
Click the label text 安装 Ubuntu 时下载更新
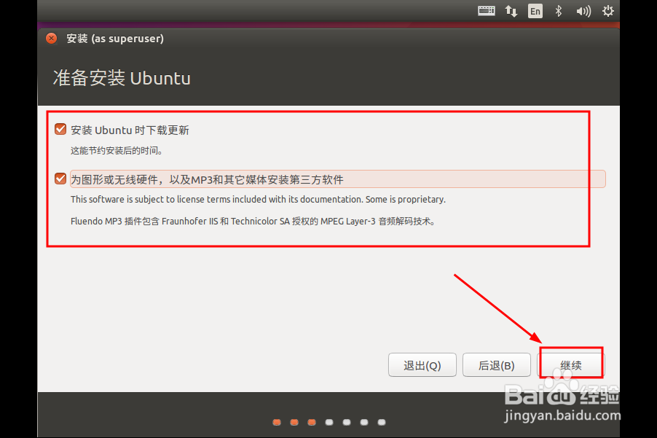(130, 130)
